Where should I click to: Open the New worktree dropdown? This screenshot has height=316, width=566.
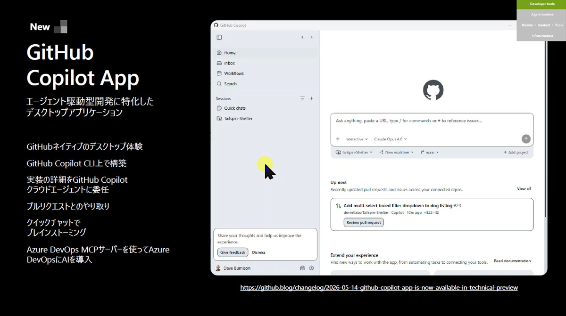click(x=396, y=153)
